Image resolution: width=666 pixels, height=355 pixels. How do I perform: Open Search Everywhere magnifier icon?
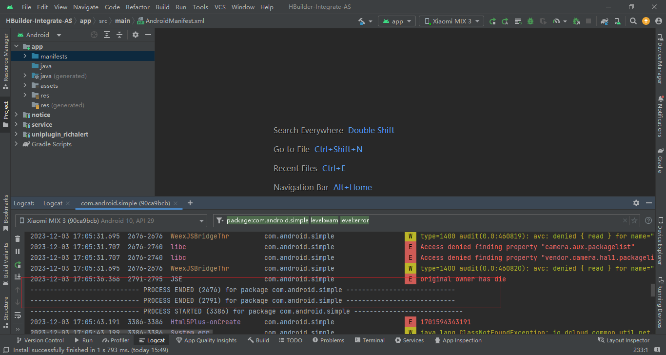point(633,21)
